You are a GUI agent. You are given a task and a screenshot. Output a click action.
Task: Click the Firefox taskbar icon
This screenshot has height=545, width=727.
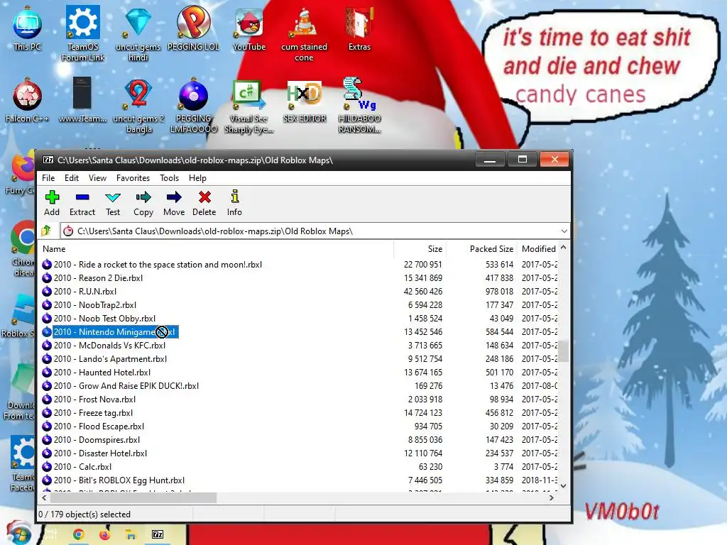pyautogui.click(x=105, y=534)
